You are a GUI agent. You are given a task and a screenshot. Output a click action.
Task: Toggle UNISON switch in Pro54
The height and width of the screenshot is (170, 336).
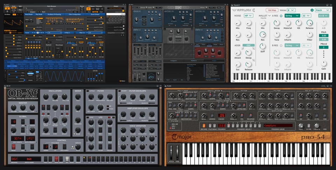click(213, 116)
